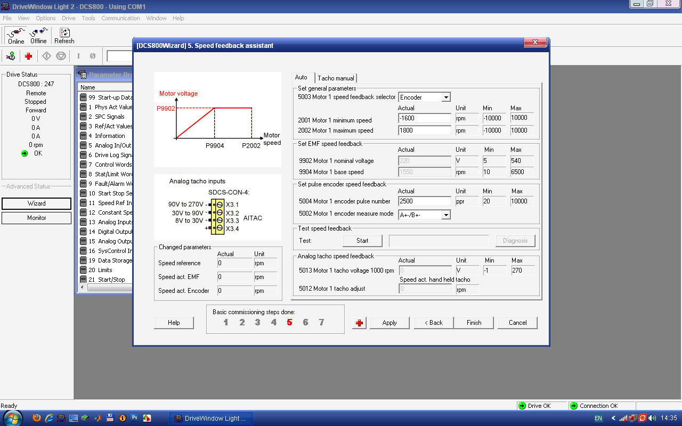This screenshot has height=426, width=682.
Task: Click the Refresh toolbar icon
Action: pyautogui.click(x=64, y=36)
